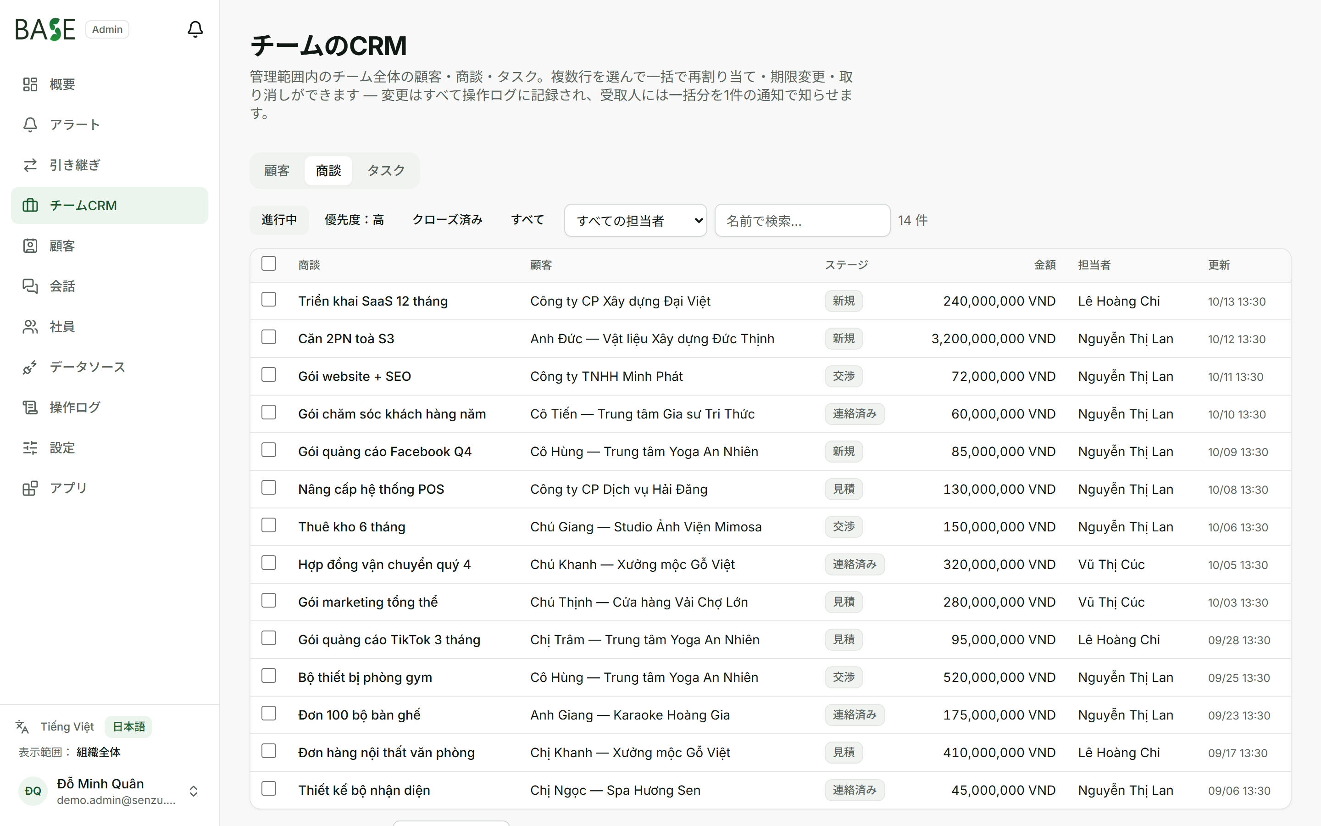This screenshot has height=826, width=1321.
Task: Click the アプリ apps icon
Action: [30, 488]
